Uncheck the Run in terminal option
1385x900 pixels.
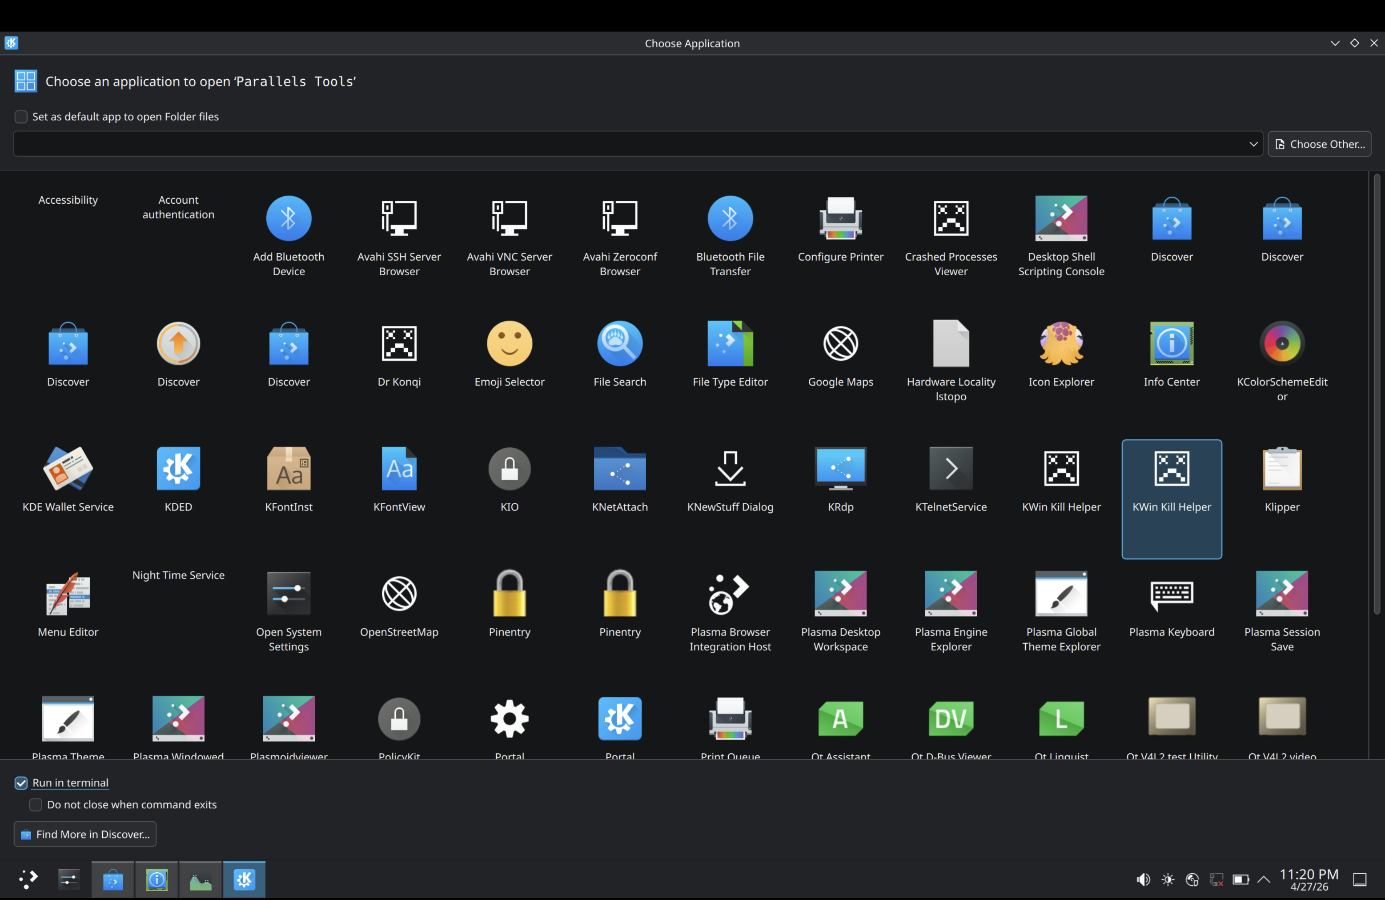pyautogui.click(x=21, y=783)
